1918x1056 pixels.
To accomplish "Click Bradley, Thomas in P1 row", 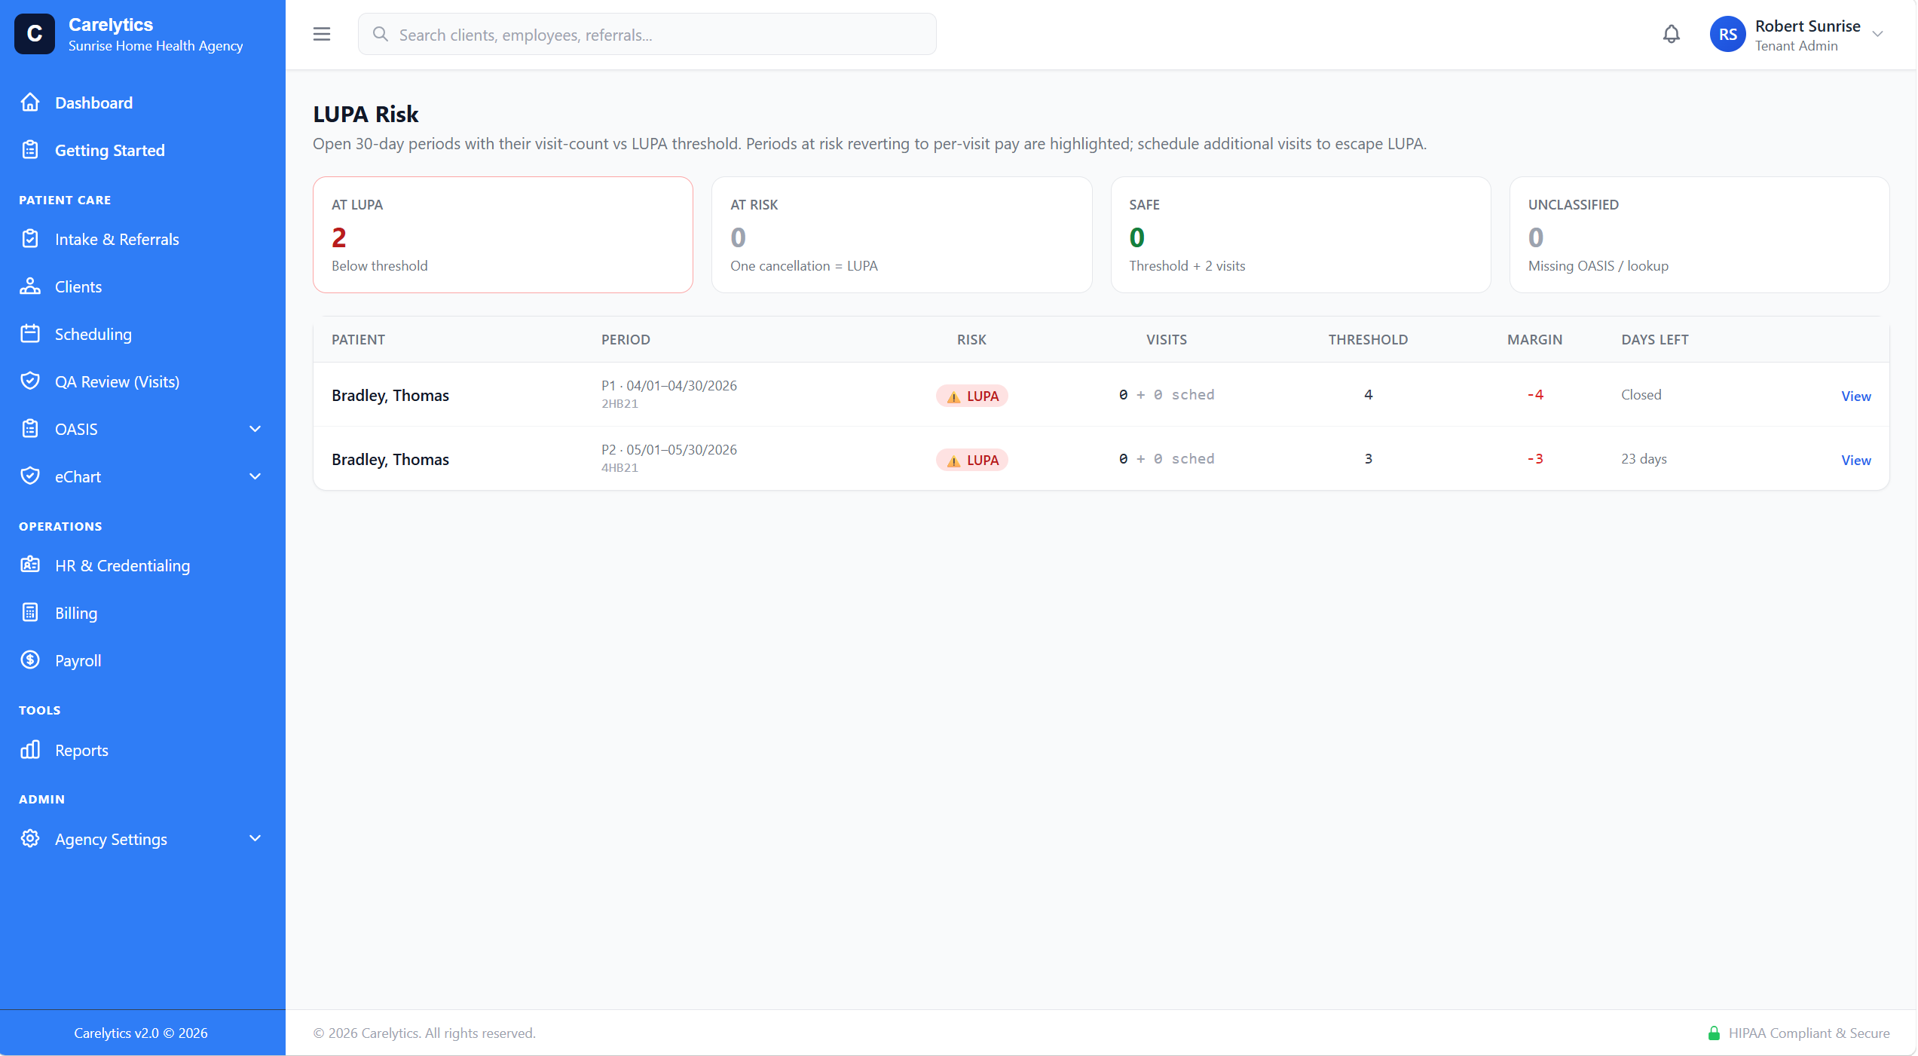I will pyautogui.click(x=390, y=395).
